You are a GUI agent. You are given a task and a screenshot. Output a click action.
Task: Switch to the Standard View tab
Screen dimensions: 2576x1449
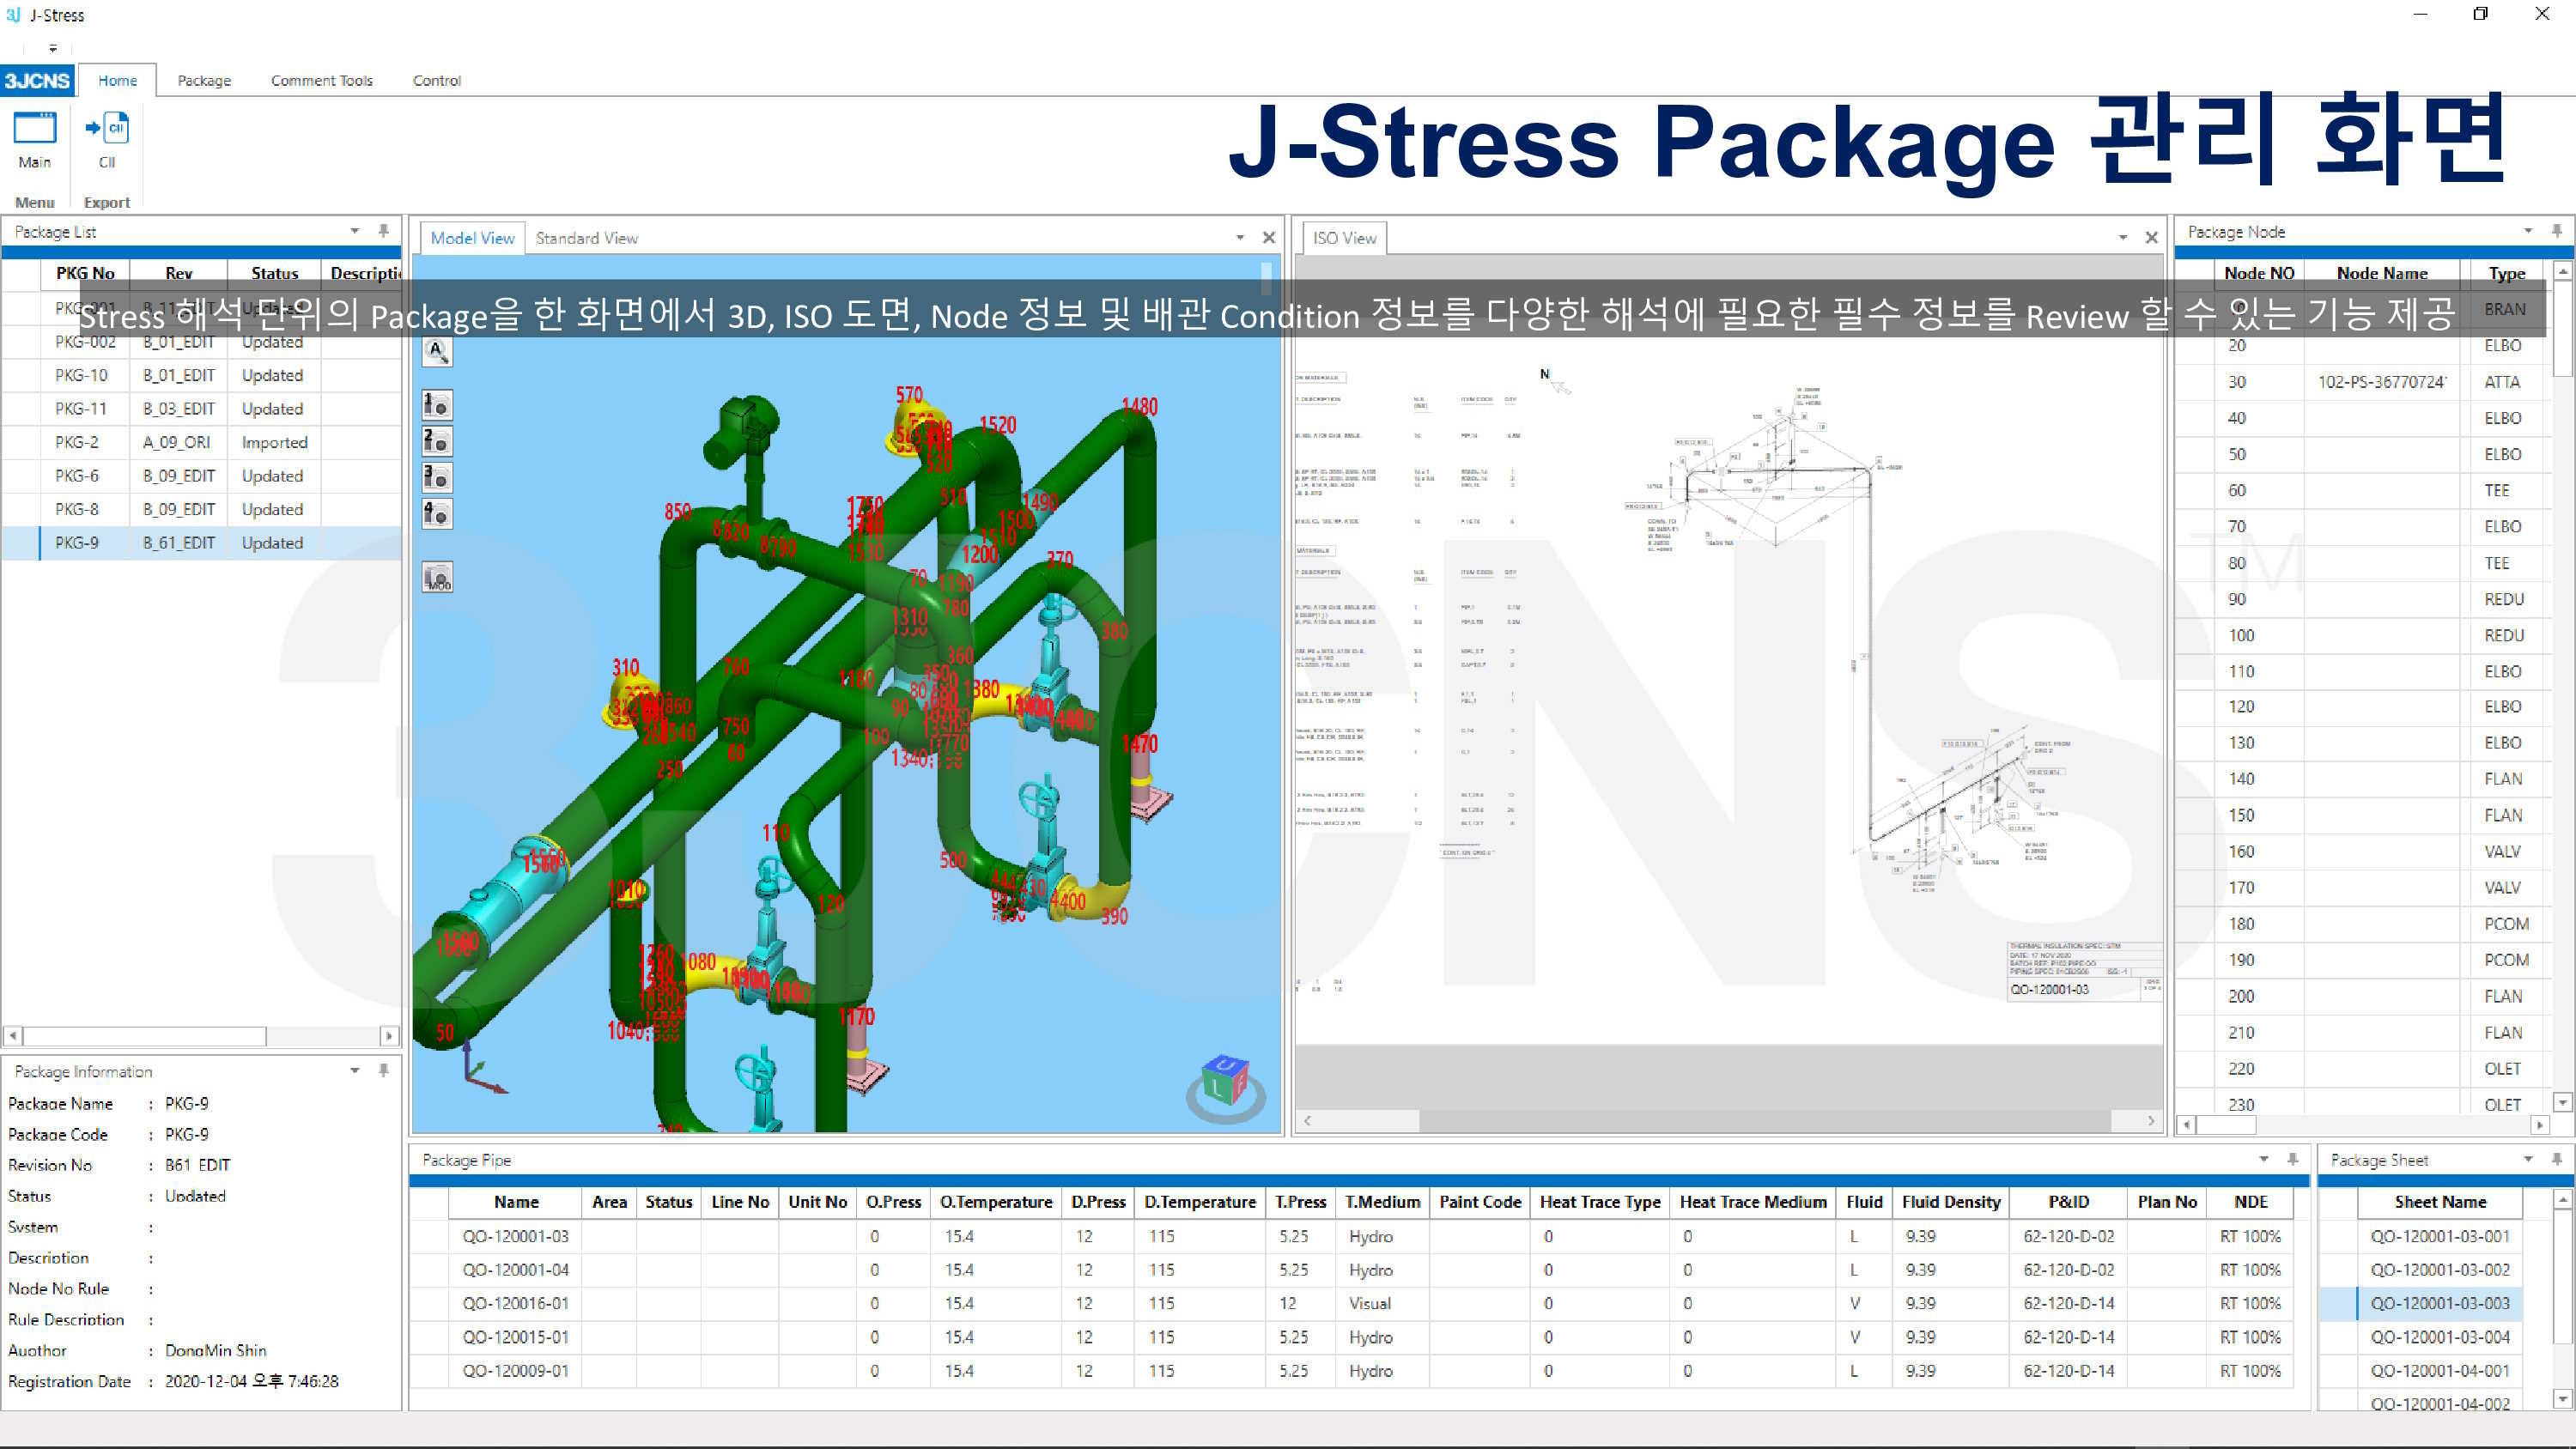click(586, 238)
